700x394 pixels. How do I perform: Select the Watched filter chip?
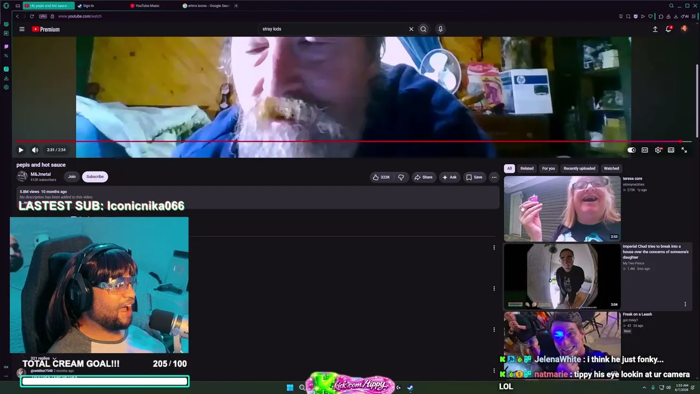(611, 169)
